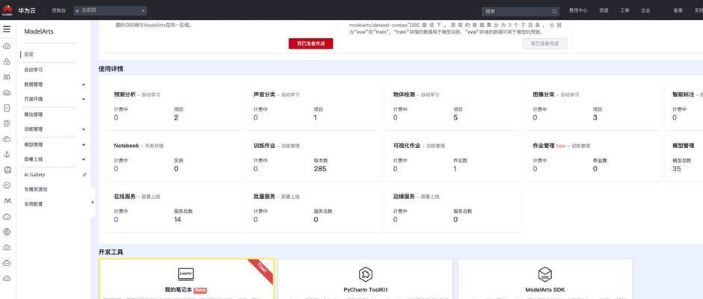
Task: Click 华为云 brand text
Action: pos(27,10)
